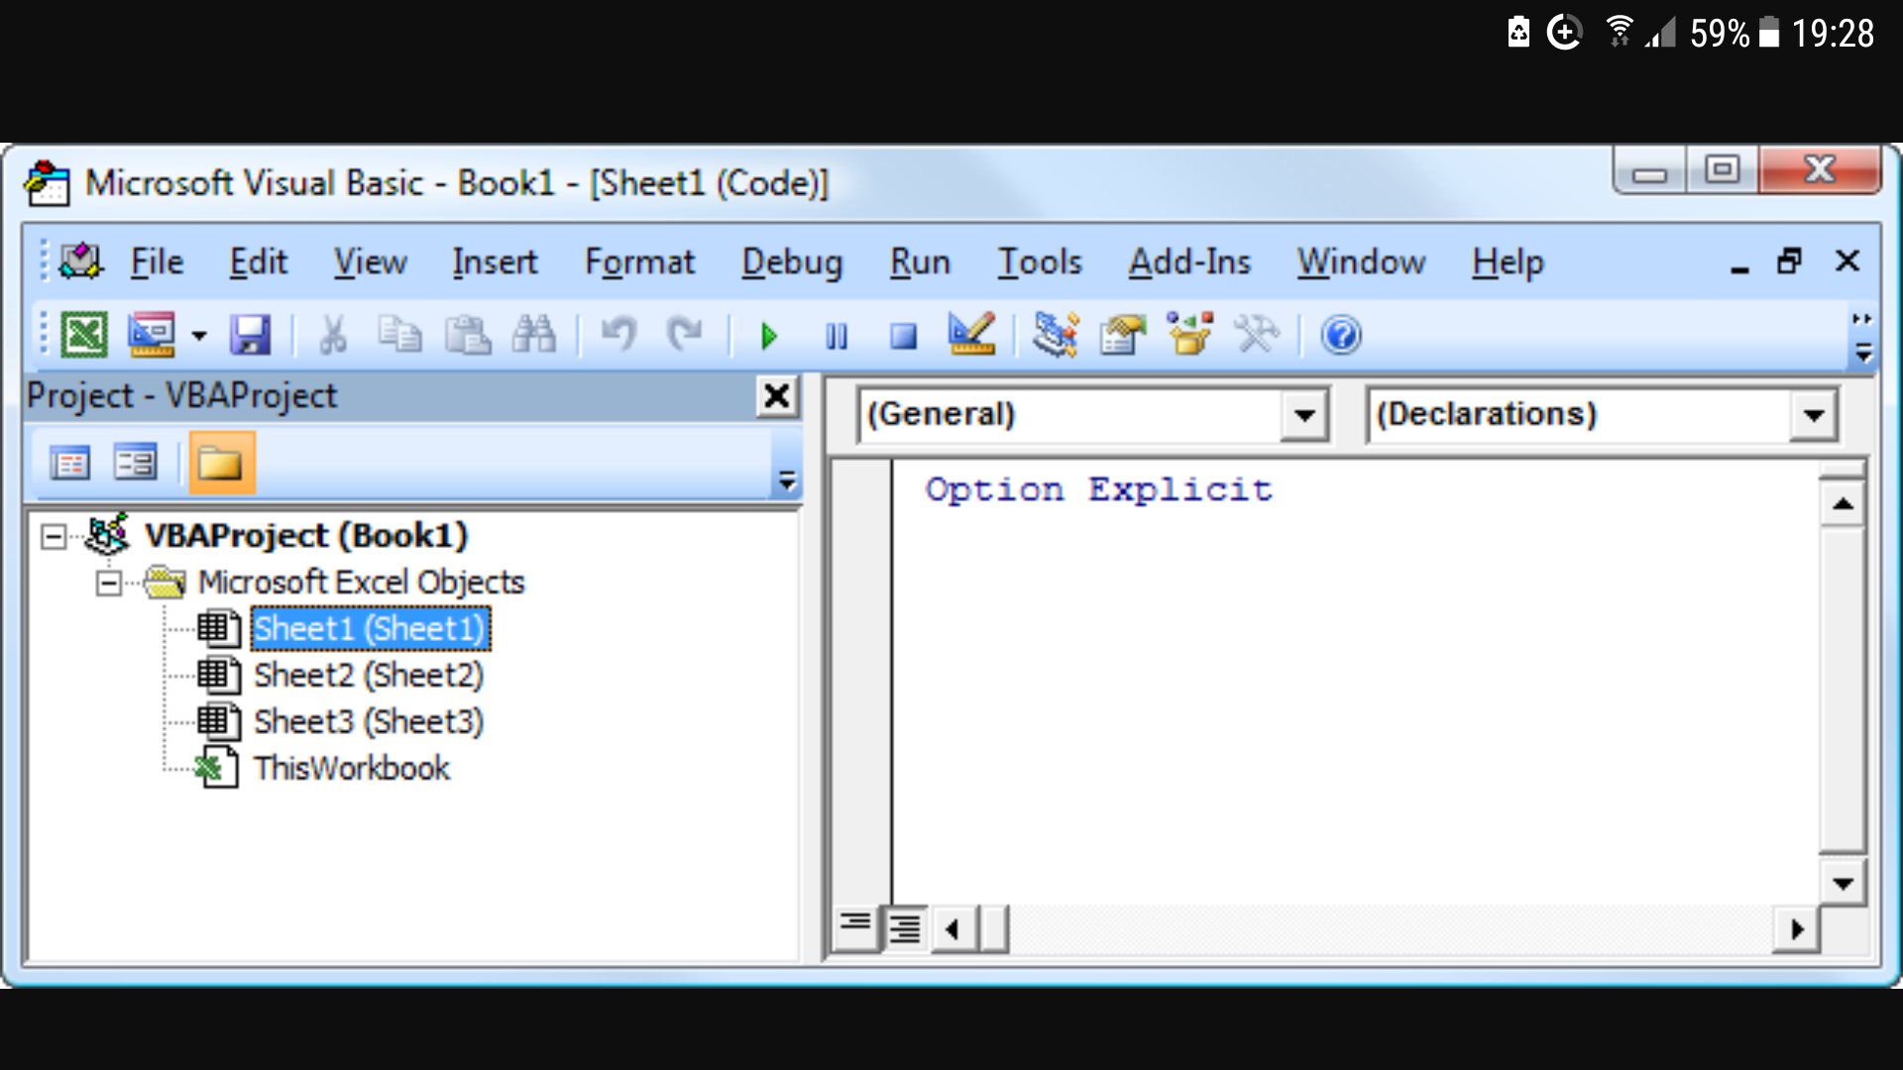Click the Undo arrow icon
The width and height of the screenshot is (1903, 1070).
pyautogui.click(x=618, y=335)
